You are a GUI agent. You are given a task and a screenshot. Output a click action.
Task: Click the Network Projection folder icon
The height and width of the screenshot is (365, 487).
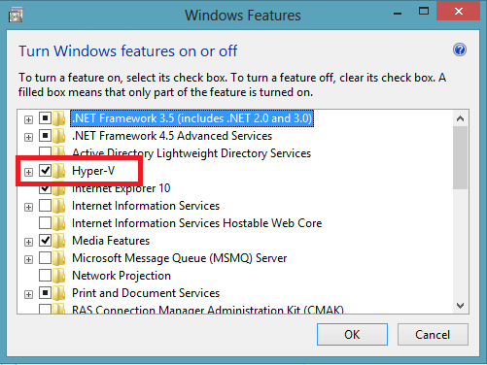click(59, 276)
